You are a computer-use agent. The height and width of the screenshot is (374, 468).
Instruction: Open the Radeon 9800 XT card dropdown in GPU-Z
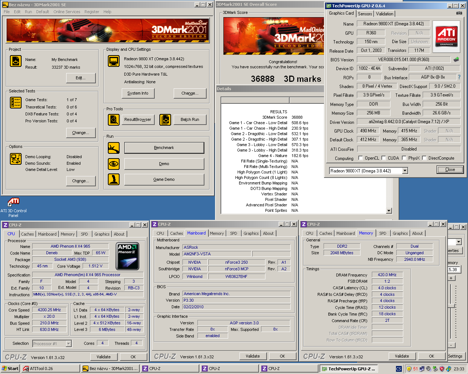(405, 171)
